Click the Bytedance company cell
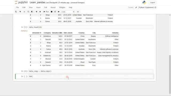Screen dimensions: 171x96 (47, 36)
